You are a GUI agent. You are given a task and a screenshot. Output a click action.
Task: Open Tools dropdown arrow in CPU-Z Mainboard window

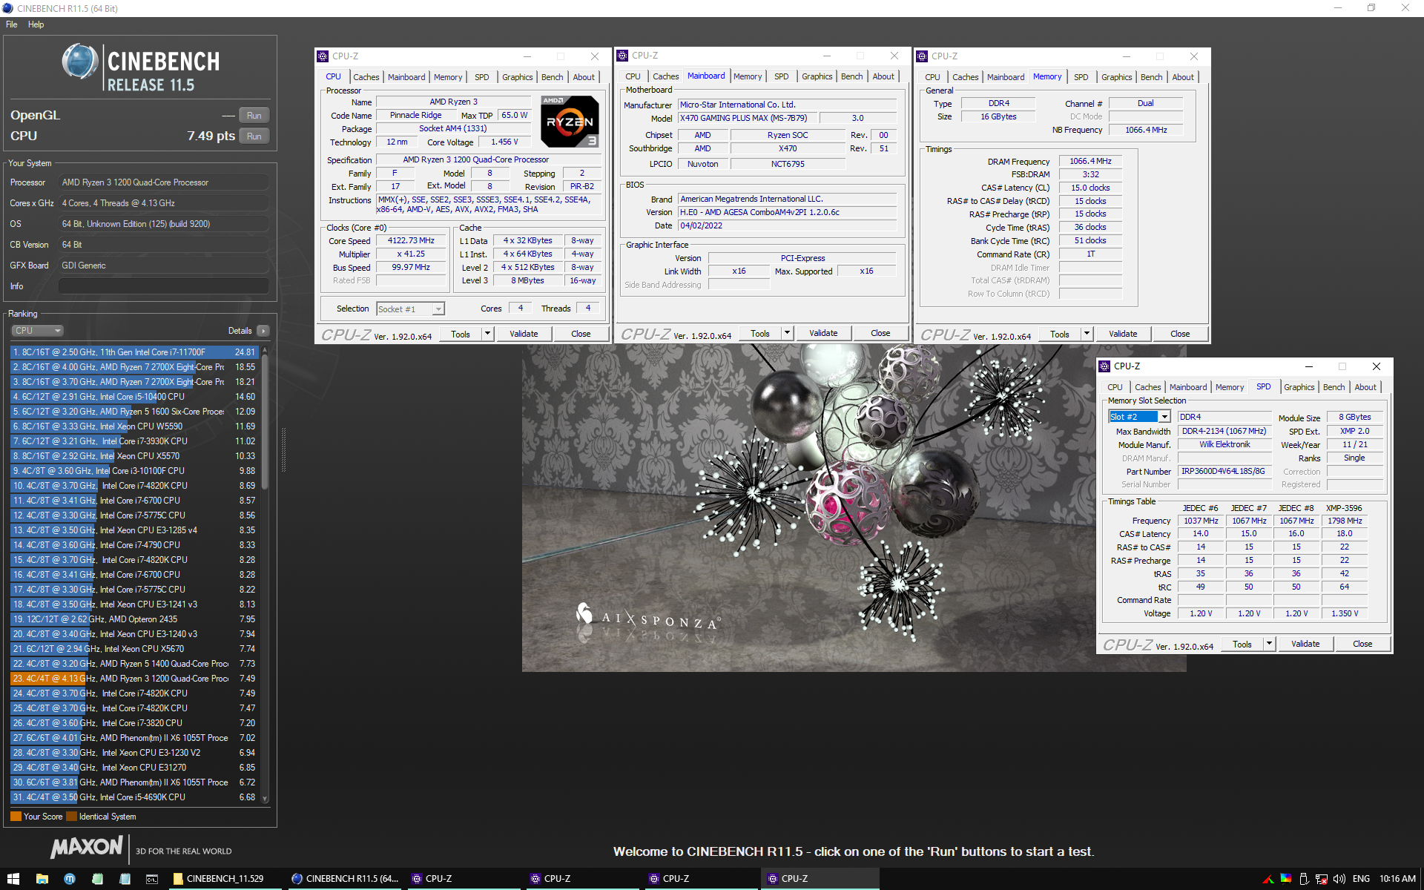pos(787,333)
